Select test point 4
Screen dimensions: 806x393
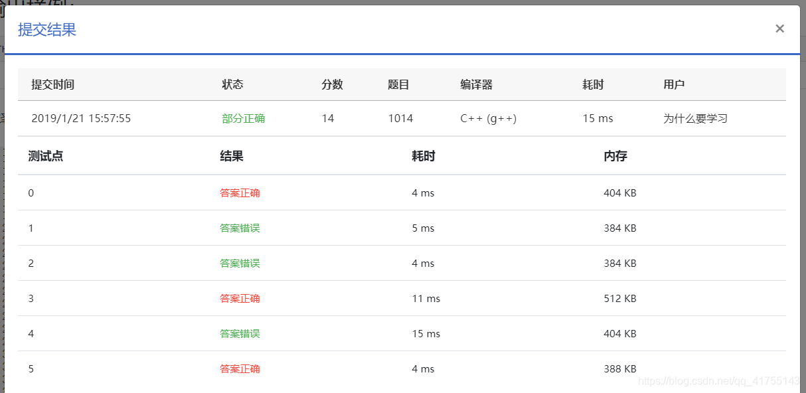point(31,334)
